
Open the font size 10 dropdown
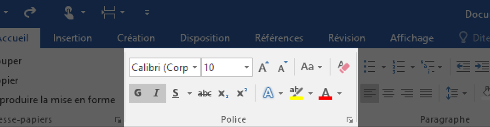246,67
